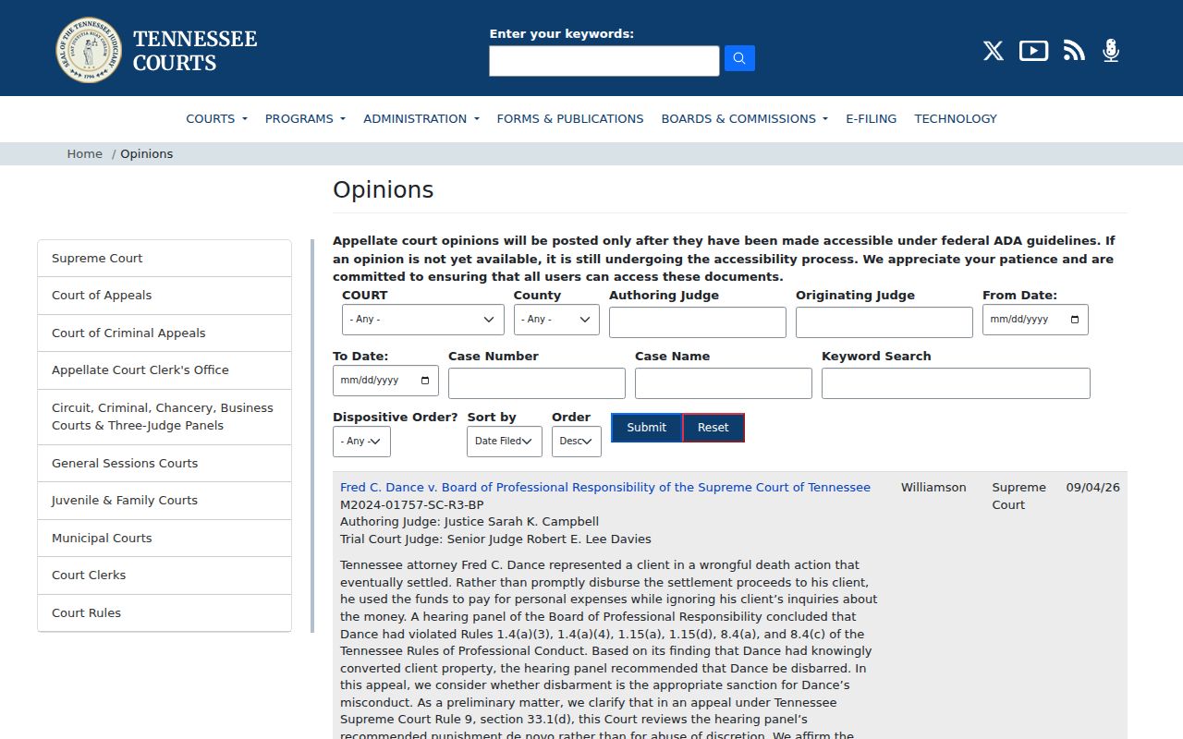The height and width of the screenshot is (739, 1183).
Task: Open the RSS feed icon
Action: (1074, 51)
